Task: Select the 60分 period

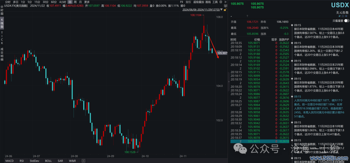Action: tap(54, 2)
